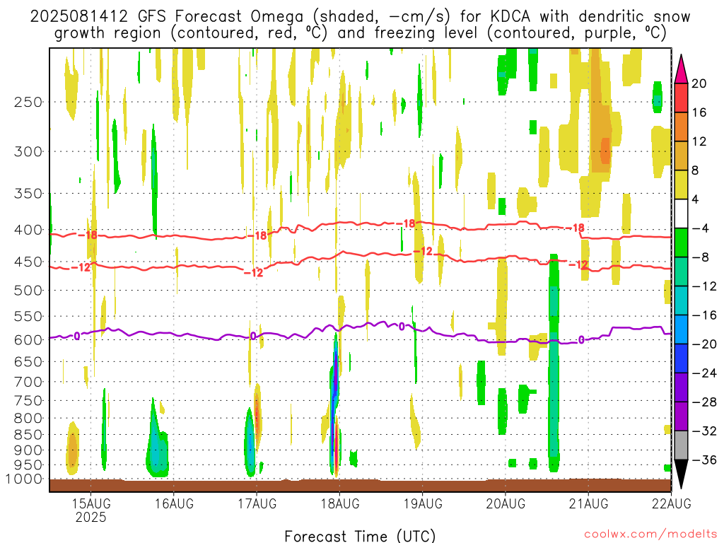Click the red colorbar swatch between 16 and 20

(681, 98)
